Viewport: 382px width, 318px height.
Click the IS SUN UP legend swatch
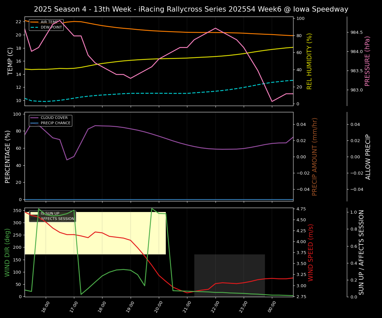point(33,213)
